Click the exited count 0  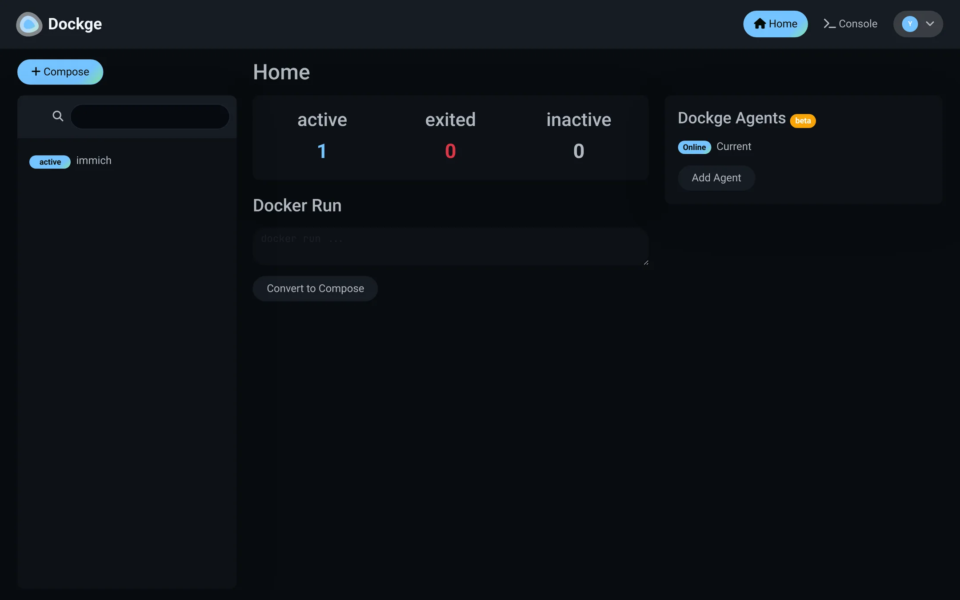(450, 151)
